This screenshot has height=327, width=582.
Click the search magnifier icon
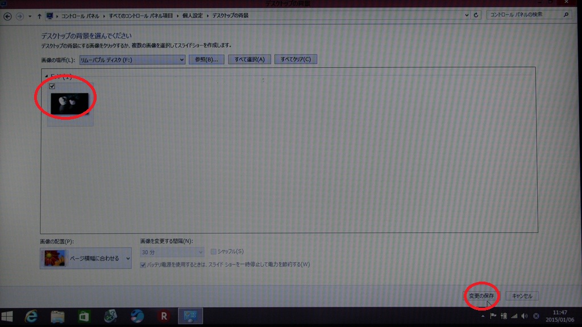coord(566,15)
